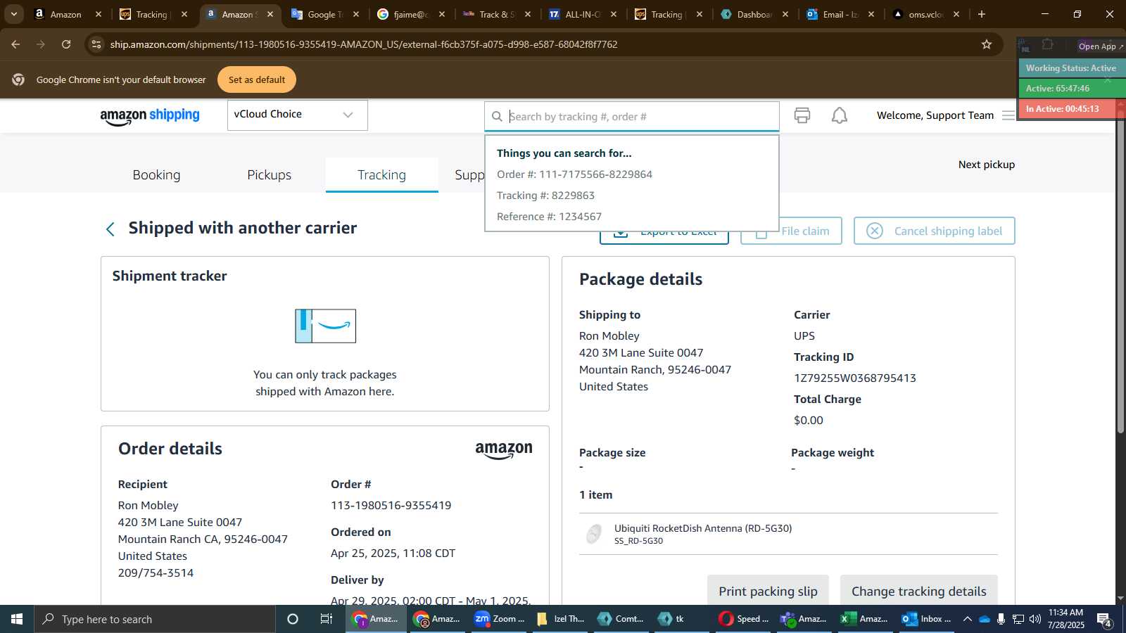Open the Windows Start menu
Viewport: 1126px width, 633px height.
(17, 619)
